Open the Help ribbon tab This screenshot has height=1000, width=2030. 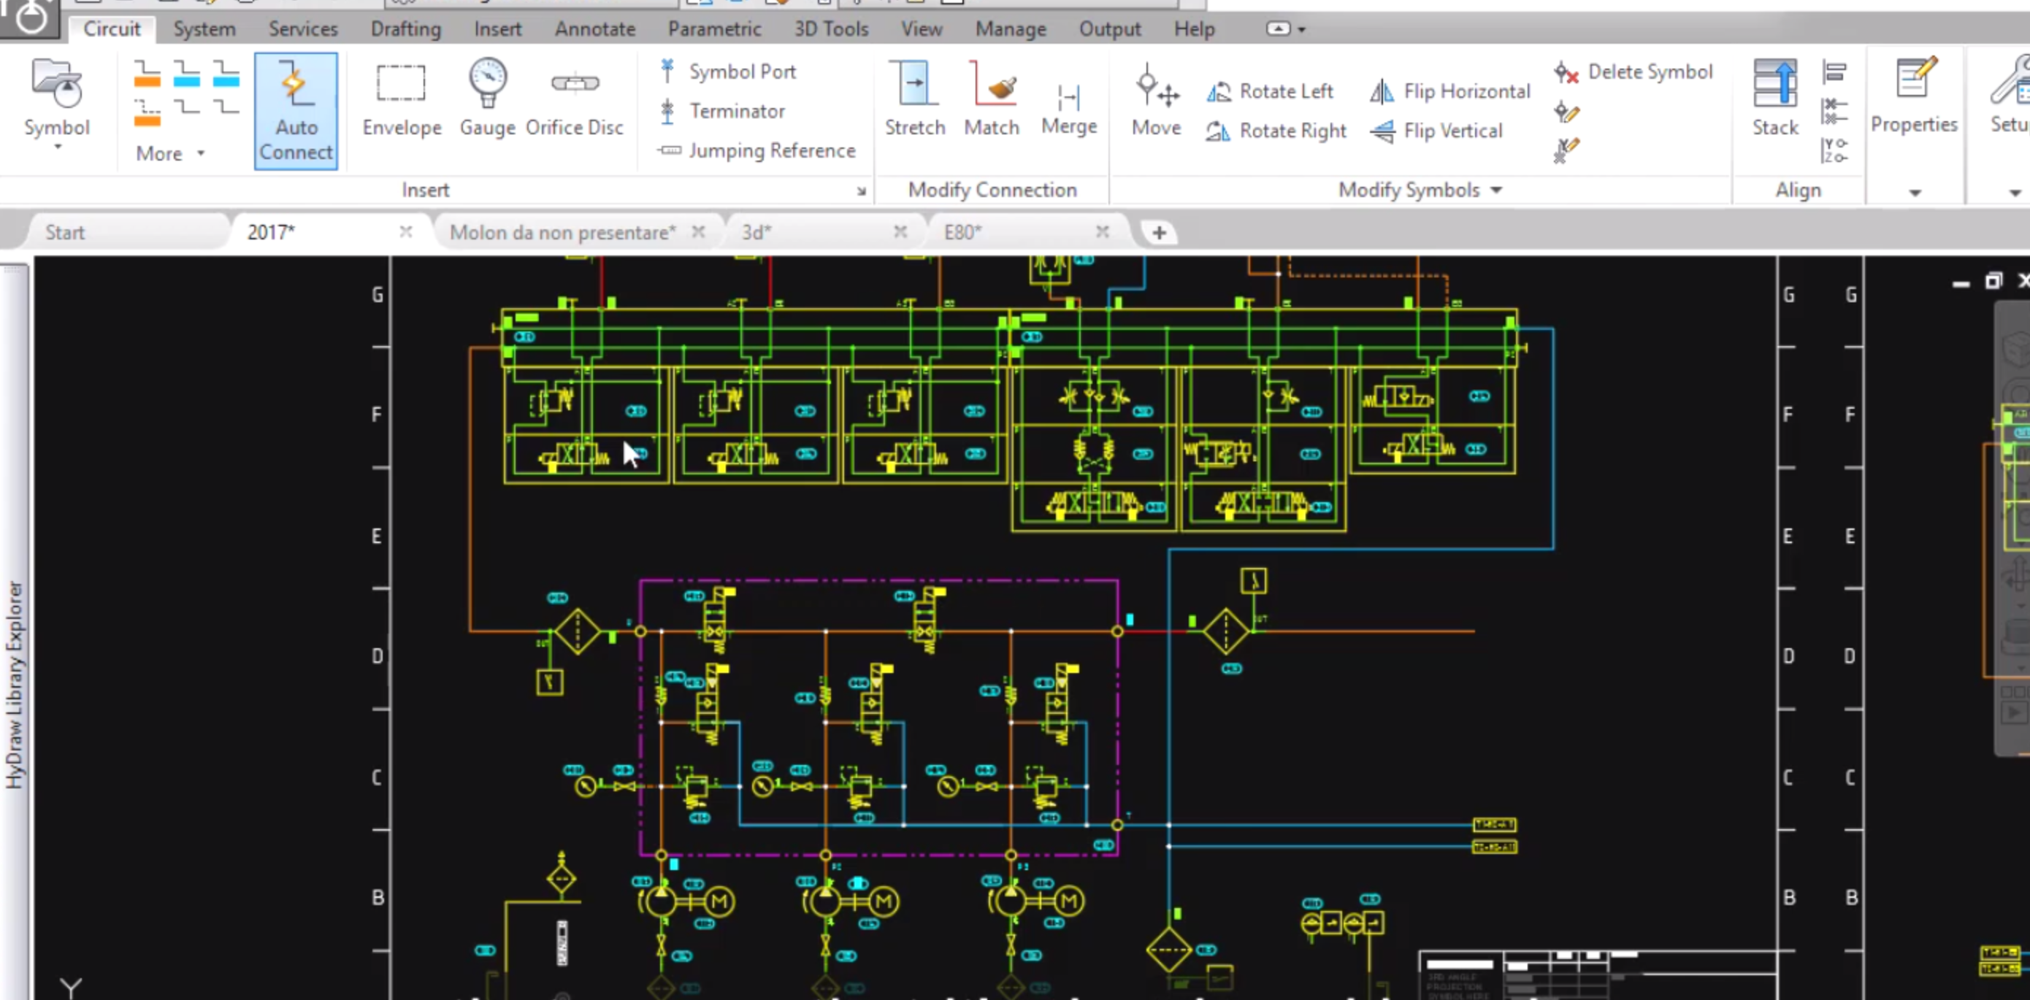click(1194, 29)
